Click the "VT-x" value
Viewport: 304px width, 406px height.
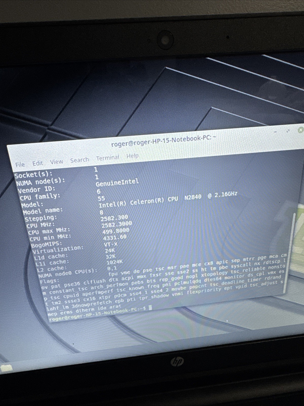point(111,244)
